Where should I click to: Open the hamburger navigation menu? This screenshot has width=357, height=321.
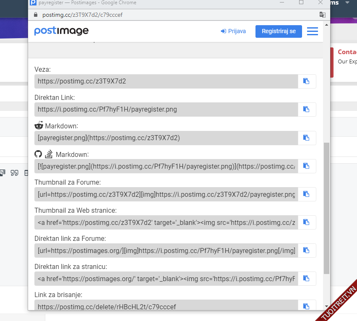pos(312,31)
